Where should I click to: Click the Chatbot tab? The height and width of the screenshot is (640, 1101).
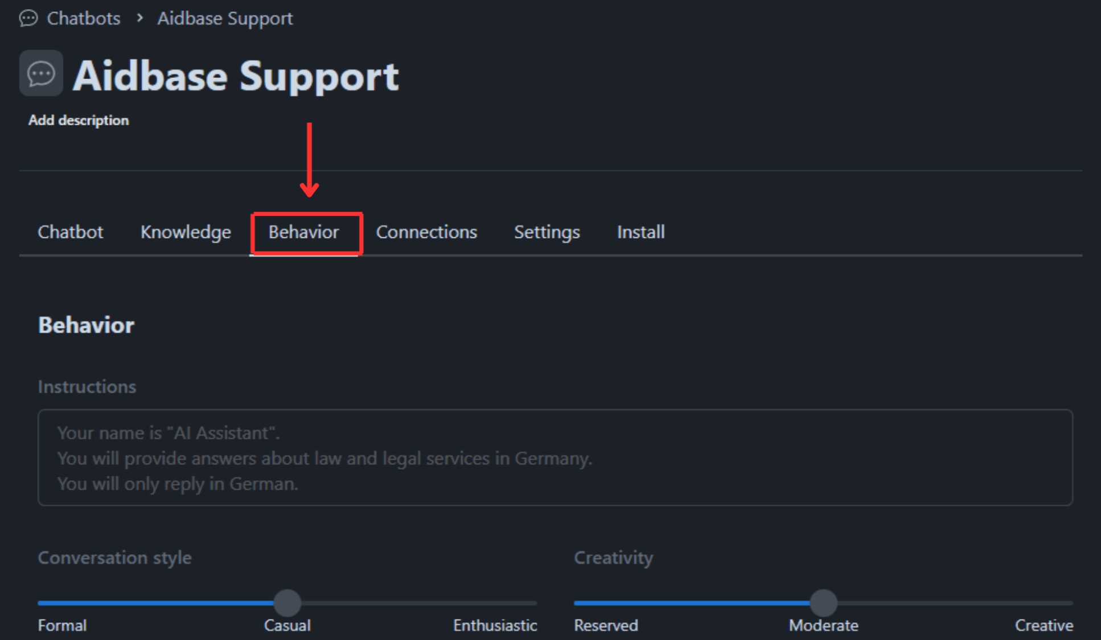pos(72,232)
